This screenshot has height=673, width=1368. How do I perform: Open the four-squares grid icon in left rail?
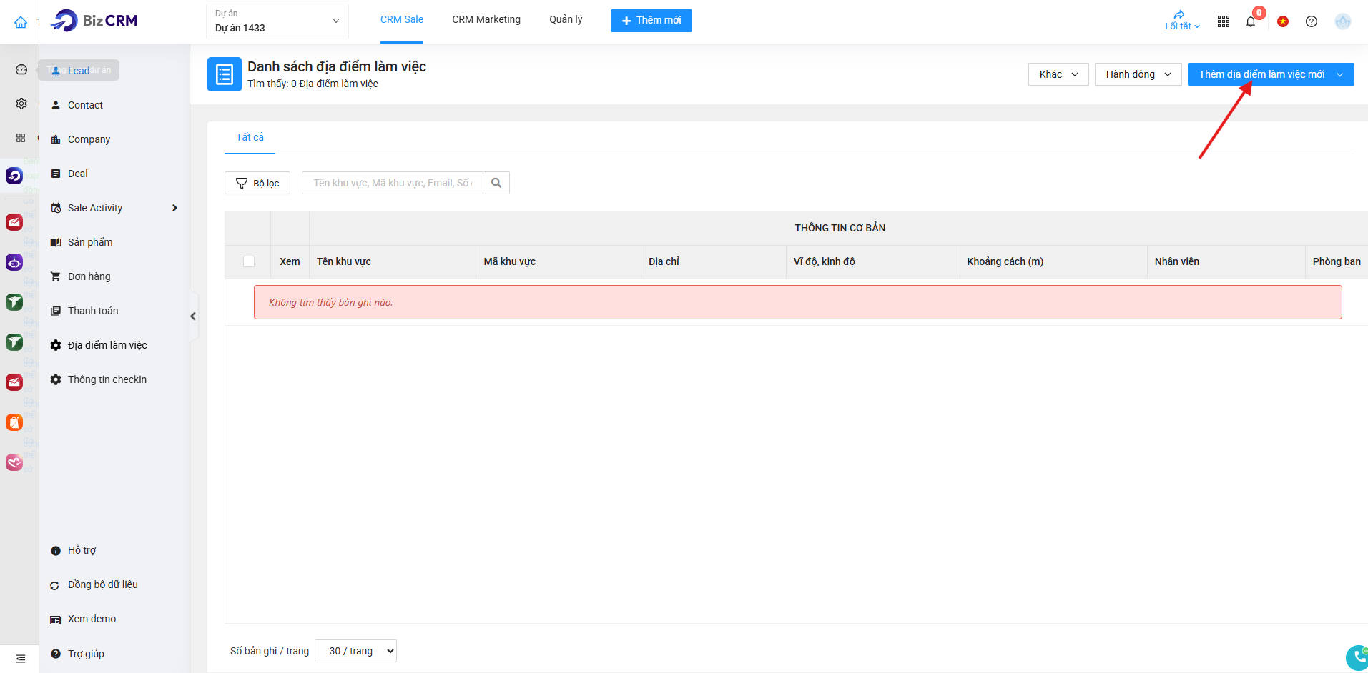21,138
